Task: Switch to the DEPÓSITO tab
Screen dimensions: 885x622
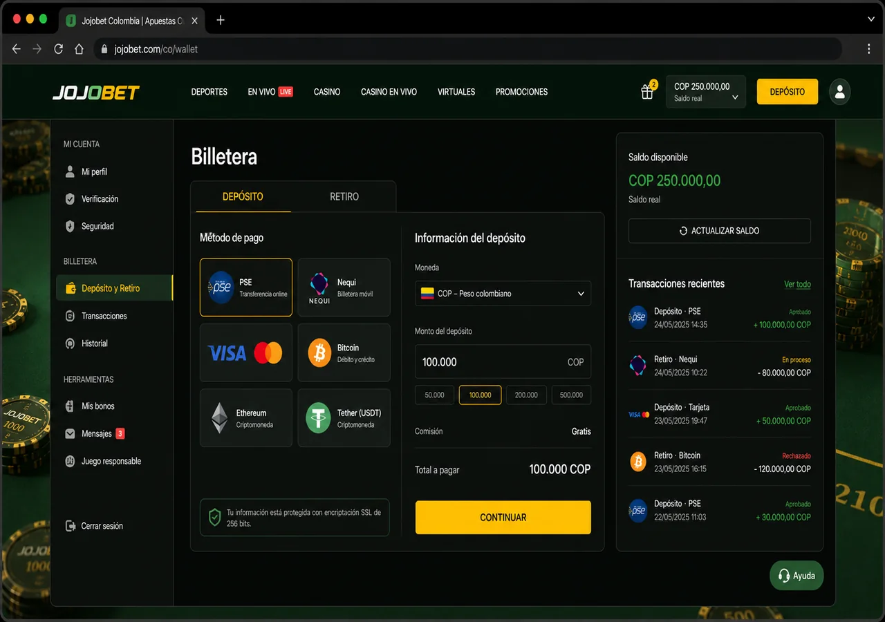Action: click(x=243, y=197)
